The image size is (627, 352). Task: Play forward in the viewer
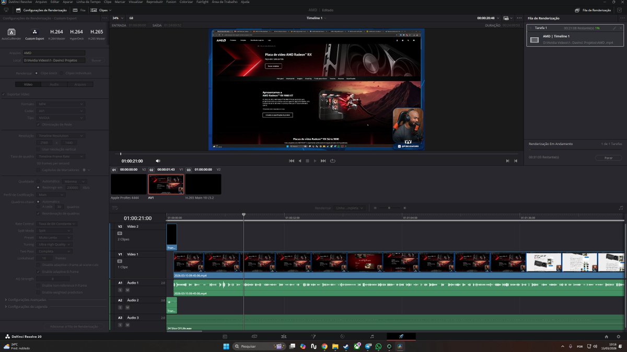tap(315, 161)
